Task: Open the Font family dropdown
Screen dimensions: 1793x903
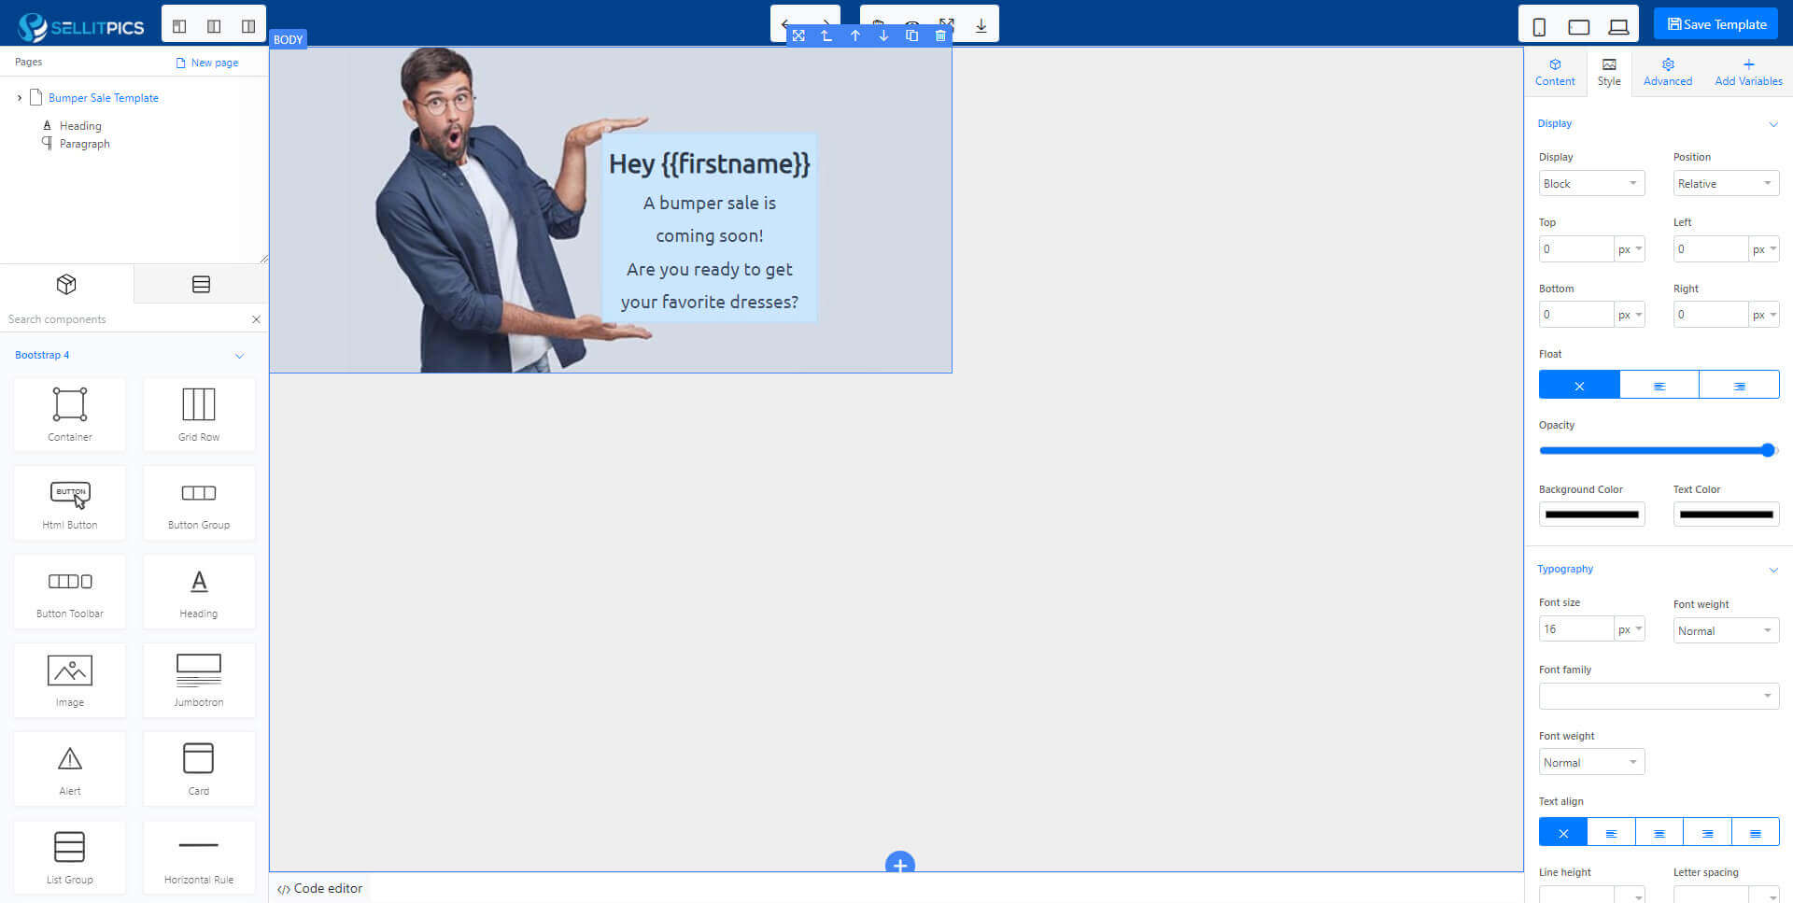Action: [1659, 696]
